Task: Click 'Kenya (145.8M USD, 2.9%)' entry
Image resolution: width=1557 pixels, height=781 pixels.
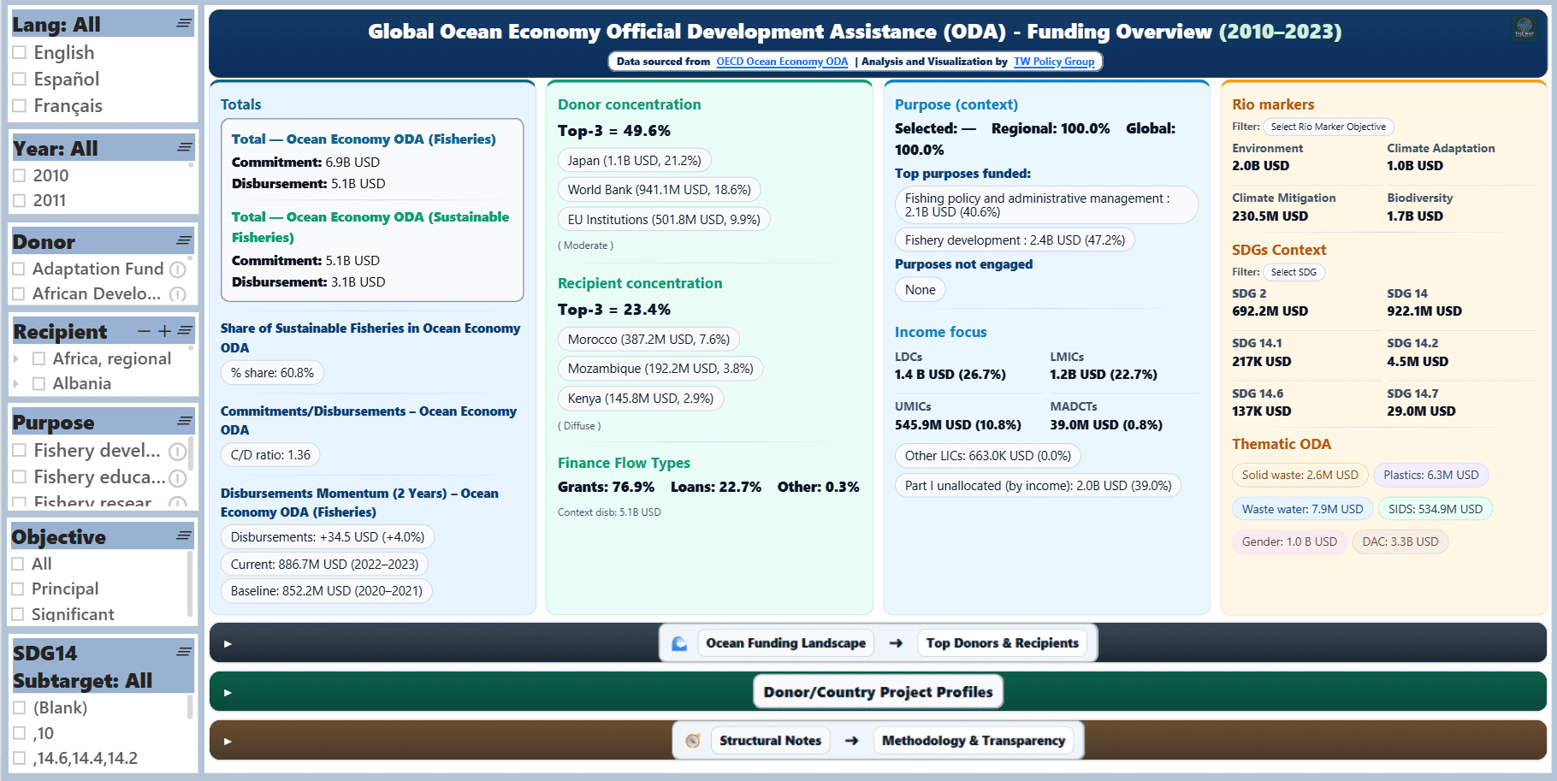Action: 641,399
